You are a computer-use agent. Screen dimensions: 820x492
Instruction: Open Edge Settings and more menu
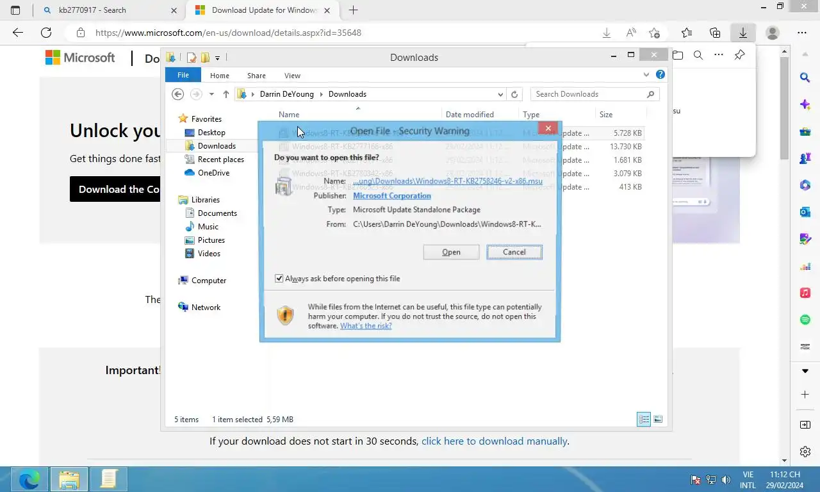coord(802,33)
